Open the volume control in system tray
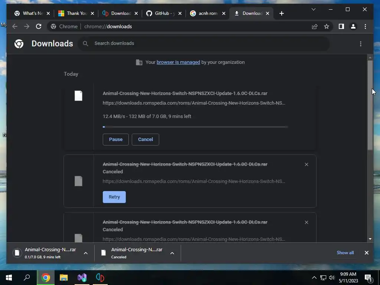The width and height of the screenshot is (380, 285). pyautogui.click(x=332, y=278)
